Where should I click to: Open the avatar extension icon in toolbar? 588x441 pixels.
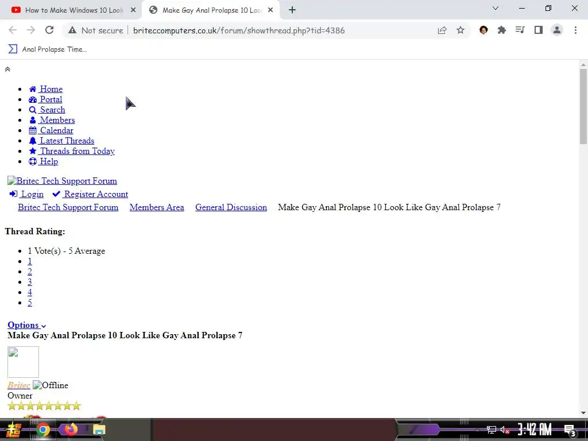(483, 30)
